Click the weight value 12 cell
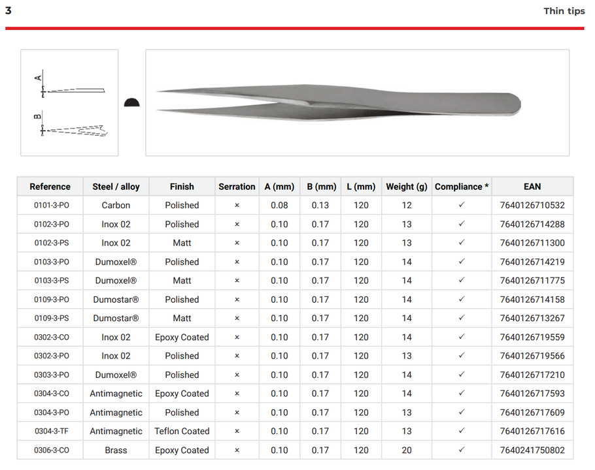The image size is (595, 470). pos(407,205)
